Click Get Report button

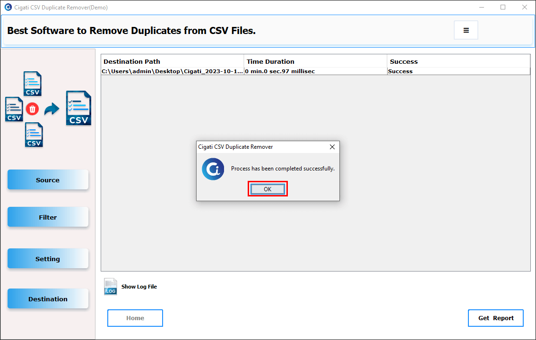click(496, 318)
